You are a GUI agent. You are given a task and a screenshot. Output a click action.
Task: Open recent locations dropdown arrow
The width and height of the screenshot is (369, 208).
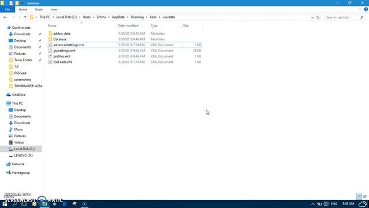[19, 17]
